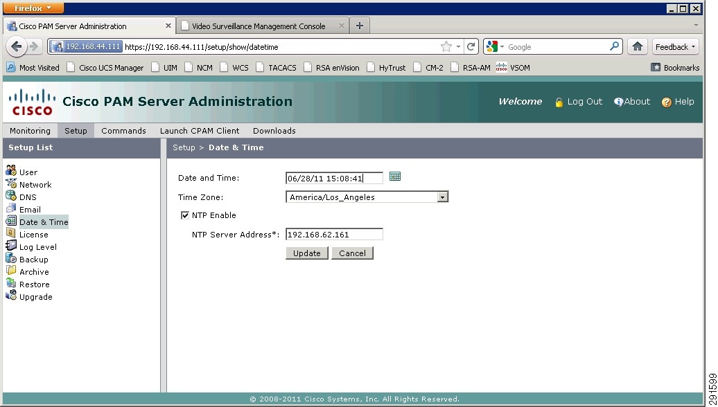Open the Cisco UCS Manager bookmark

(105, 68)
